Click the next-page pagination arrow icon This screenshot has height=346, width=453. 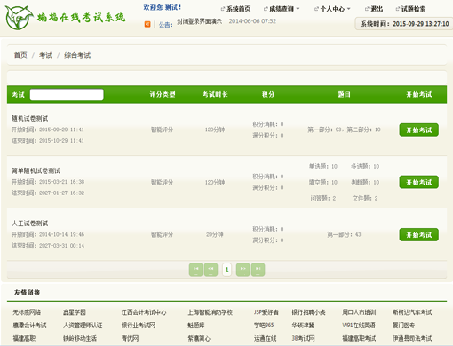coord(242,270)
